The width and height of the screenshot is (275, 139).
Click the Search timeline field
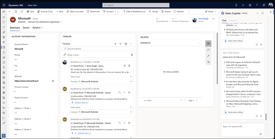click(98, 49)
